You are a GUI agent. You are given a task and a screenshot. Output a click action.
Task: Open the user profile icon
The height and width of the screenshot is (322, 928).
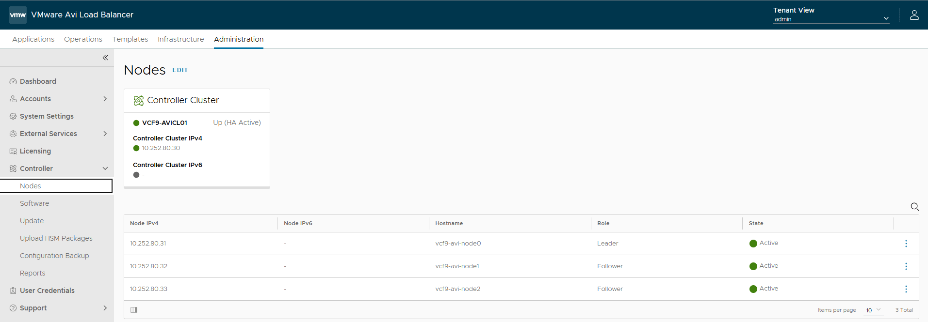(914, 15)
